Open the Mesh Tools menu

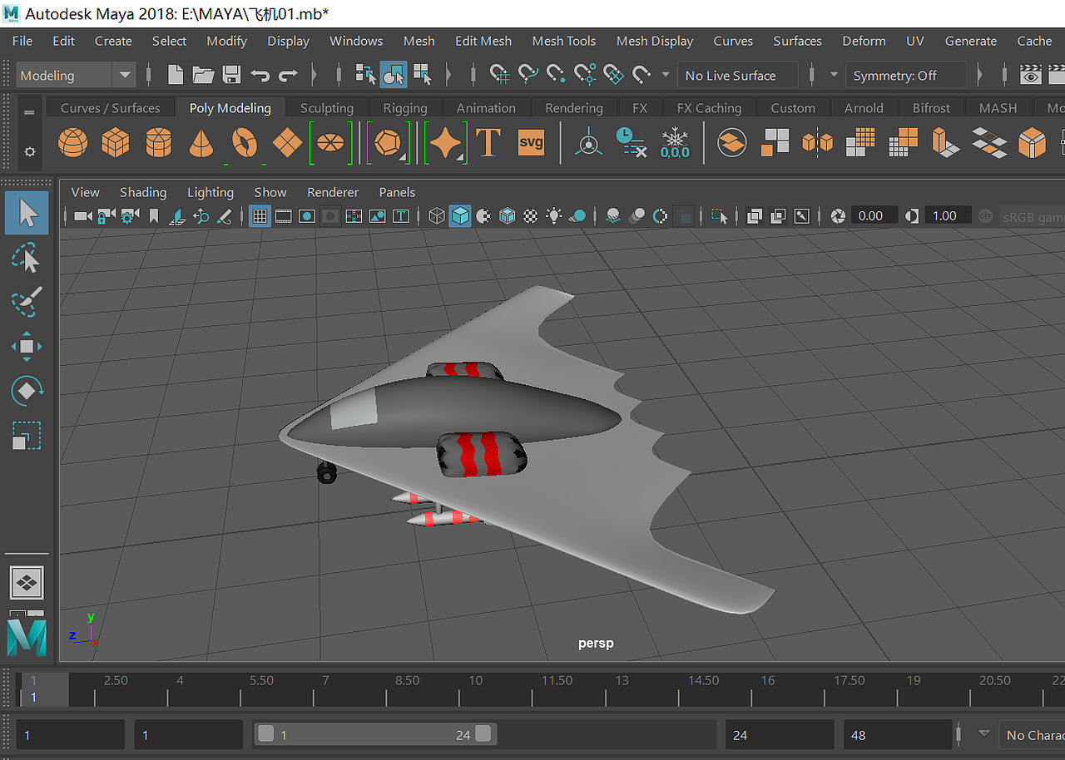click(x=564, y=41)
